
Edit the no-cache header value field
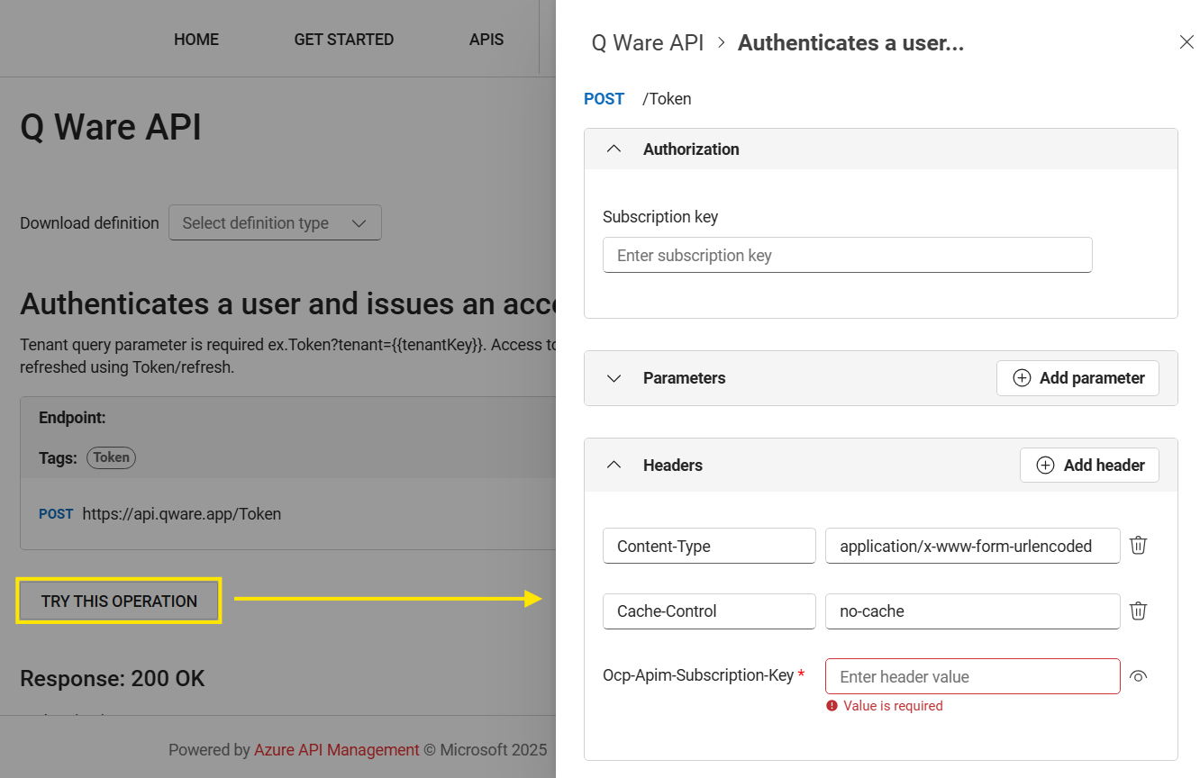pyautogui.click(x=972, y=611)
